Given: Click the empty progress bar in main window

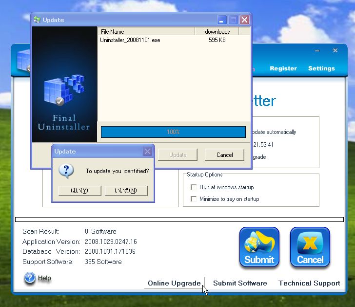Looking at the screenshot, I should 179,219.
